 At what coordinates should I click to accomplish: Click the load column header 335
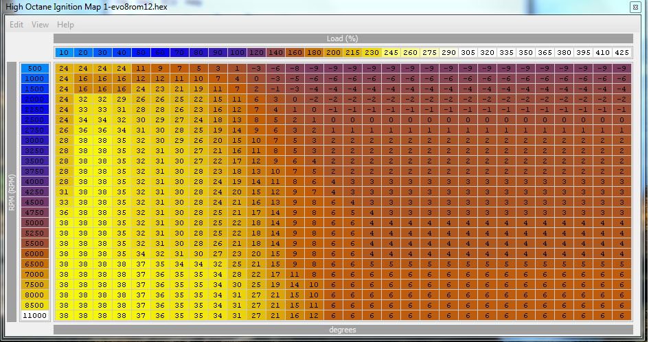click(507, 53)
